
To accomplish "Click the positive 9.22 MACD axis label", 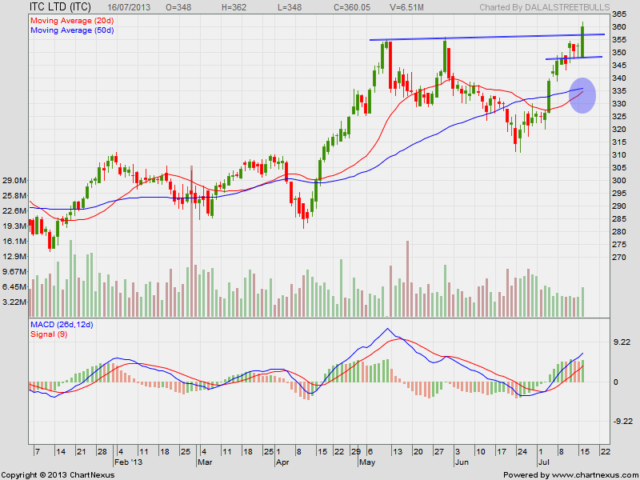I will 622,342.
